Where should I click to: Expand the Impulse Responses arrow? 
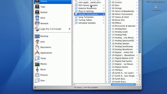click(104, 8)
